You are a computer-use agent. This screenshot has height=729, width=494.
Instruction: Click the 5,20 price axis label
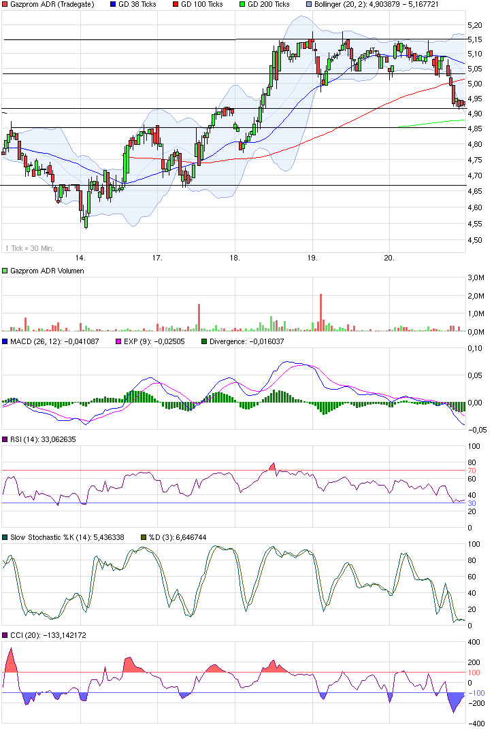[x=475, y=25]
